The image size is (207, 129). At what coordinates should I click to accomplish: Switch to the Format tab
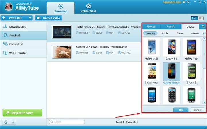(171, 26)
